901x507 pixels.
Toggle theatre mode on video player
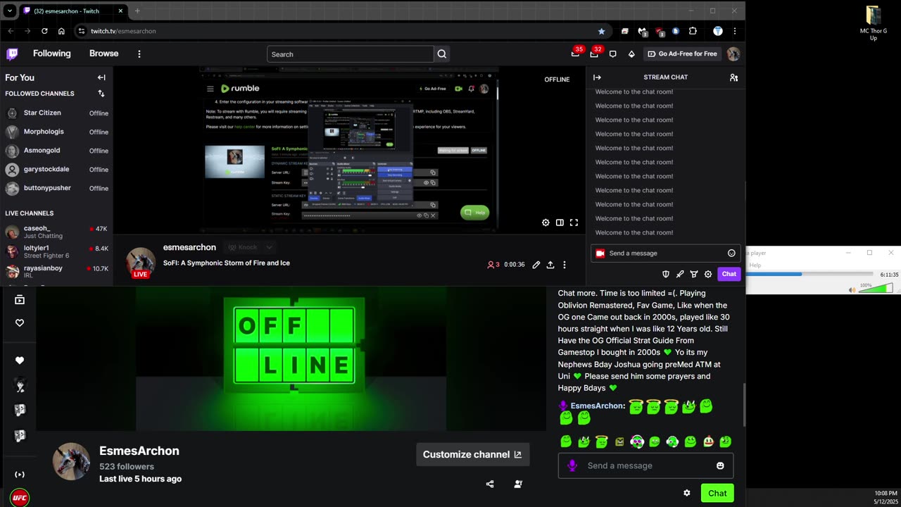(560, 223)
